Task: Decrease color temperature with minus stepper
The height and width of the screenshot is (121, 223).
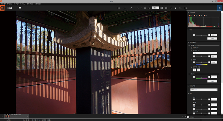Action: (194, 62)
